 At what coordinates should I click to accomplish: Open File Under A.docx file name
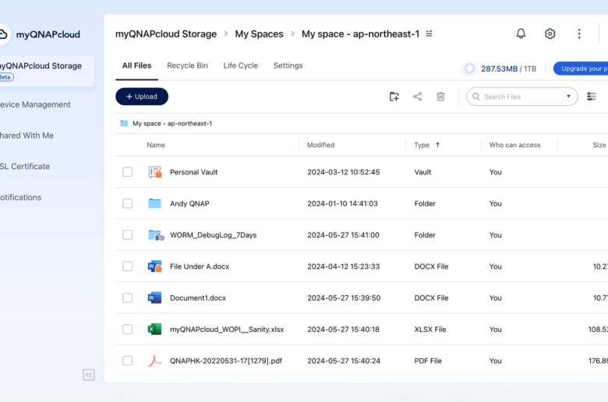pyautogui.click(x=200, y=266)
